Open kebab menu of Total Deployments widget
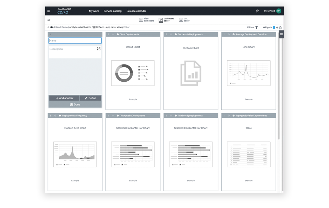329x208 pixels. pyautogui.click(x=108, y=34)
